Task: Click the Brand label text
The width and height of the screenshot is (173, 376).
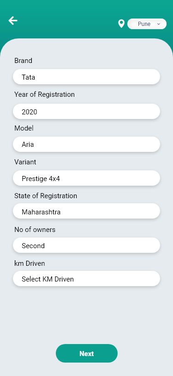Action: coord(23,61)
